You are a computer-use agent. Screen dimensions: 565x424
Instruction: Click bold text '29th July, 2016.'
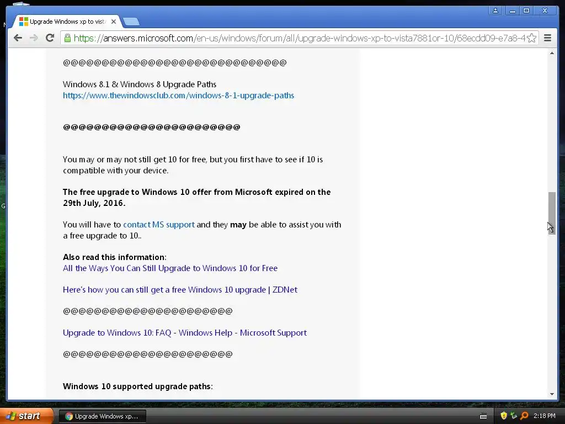(94, 203)
